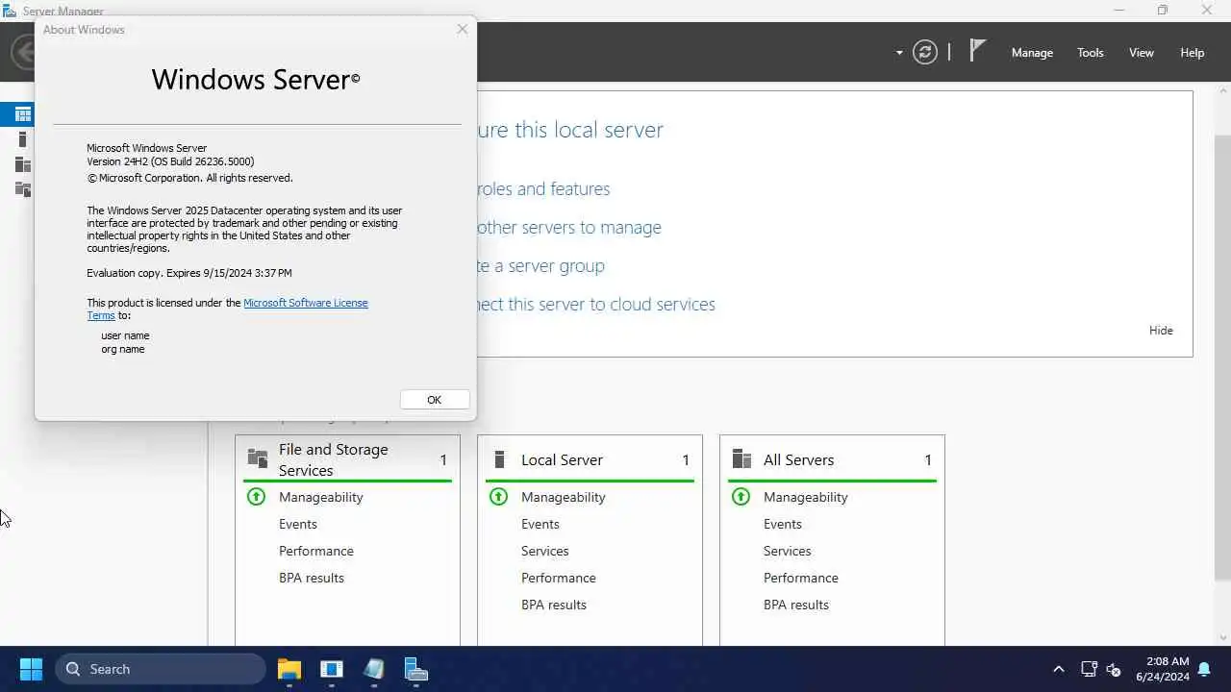Open the Microsoft Software License link

pos(306,303)
